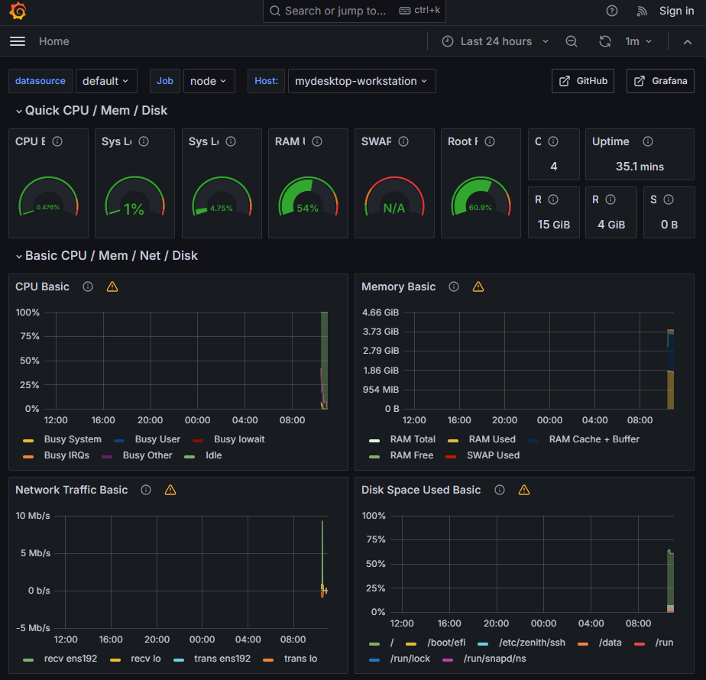
Task: Open the Last 24 hours time picker
Action: click(x=496, y=41)
